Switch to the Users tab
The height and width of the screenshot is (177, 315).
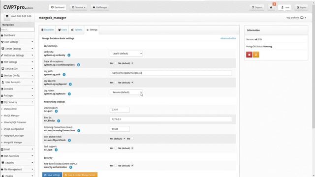[63, 29]
